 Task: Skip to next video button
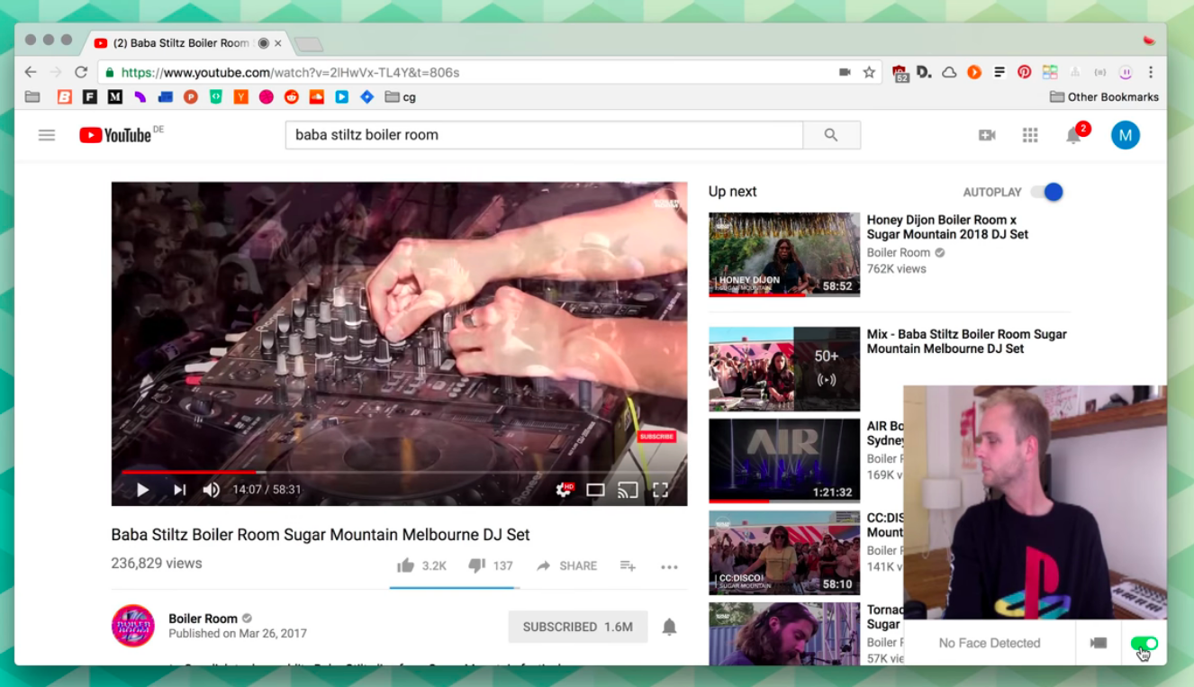click(179, 490)
